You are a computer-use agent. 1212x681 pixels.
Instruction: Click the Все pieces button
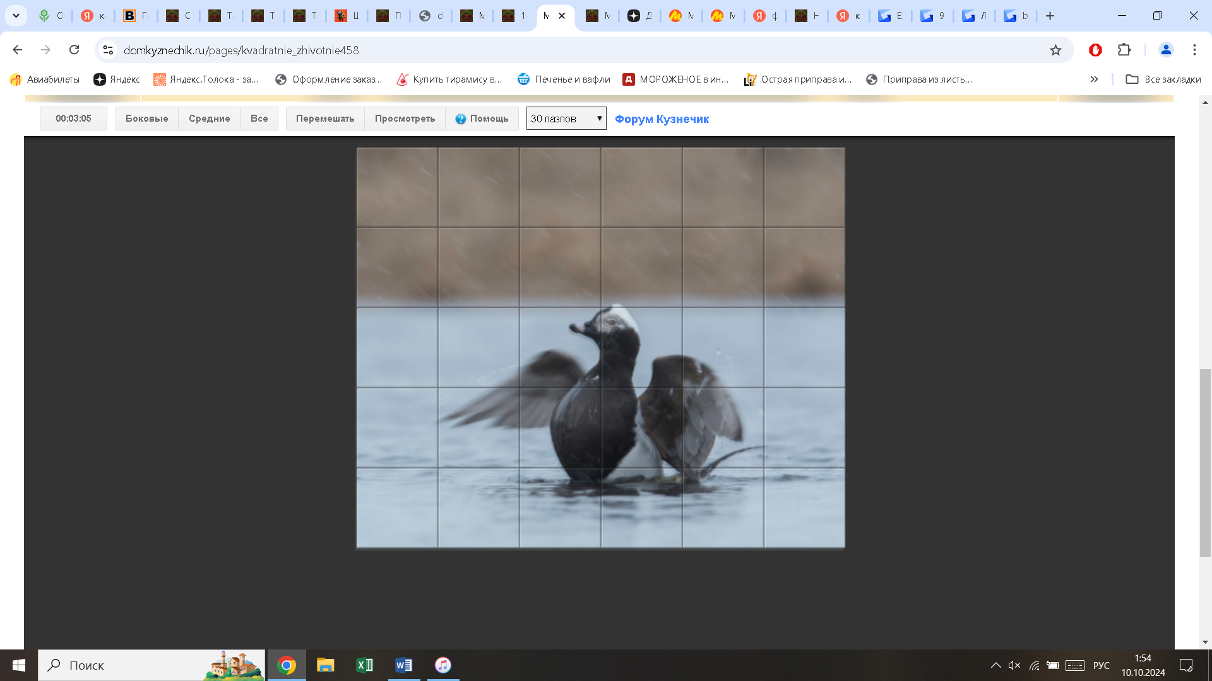259,119
